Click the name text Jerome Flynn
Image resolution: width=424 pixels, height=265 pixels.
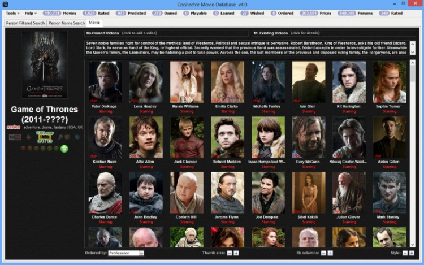226,217
